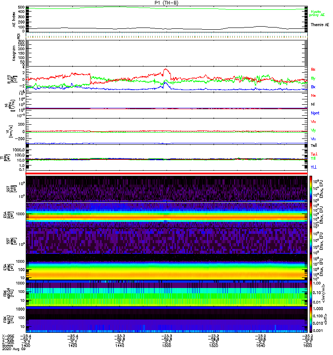
Task: Click the Keogram axis title
Action: 14,53
